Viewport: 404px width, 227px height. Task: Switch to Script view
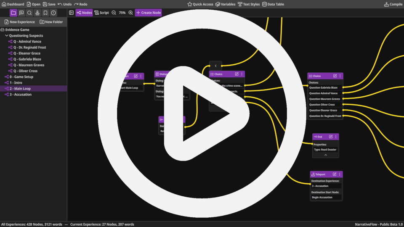[101, 13]
